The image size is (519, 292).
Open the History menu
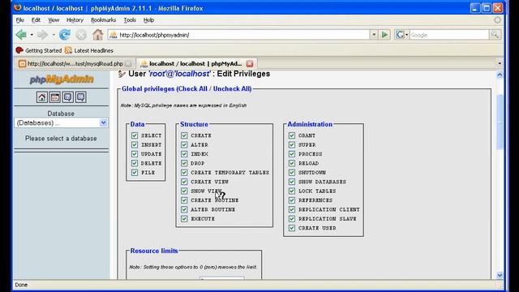(75, 19)
